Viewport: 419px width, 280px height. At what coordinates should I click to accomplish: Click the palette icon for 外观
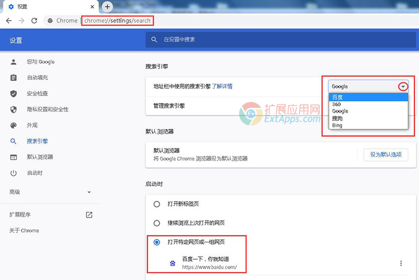13,125
